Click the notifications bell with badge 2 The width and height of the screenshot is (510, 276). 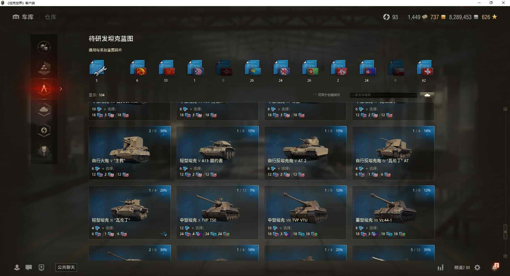[x=495, y=267]
